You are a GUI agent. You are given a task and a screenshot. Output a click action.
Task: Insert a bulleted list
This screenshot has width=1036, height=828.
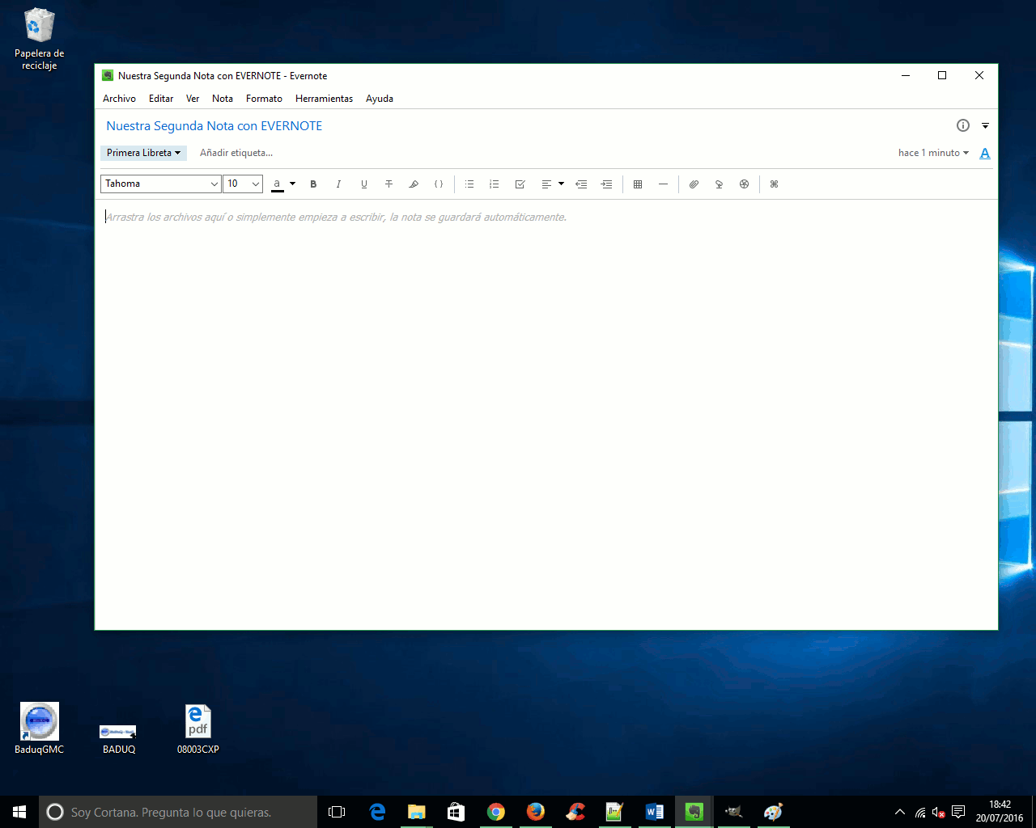(469, 184)
